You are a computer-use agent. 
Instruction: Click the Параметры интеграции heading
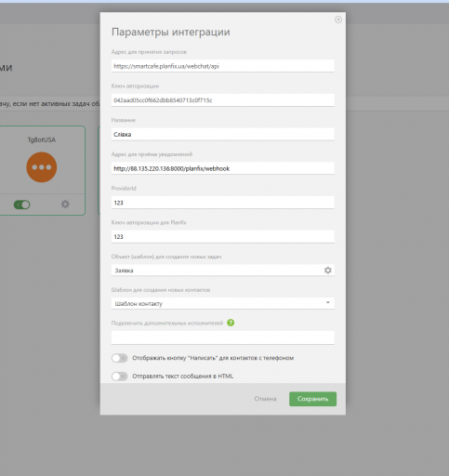pyautogui.click(x=171, y=33)
